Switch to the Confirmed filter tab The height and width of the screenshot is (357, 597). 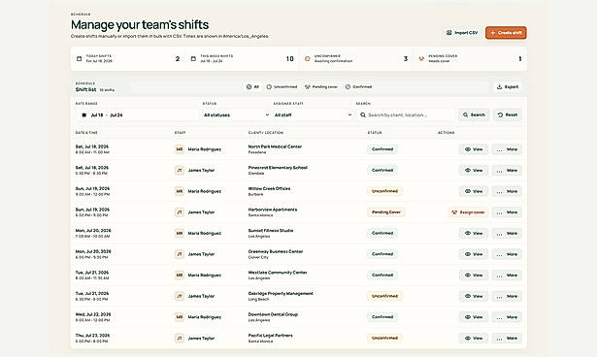358,86
